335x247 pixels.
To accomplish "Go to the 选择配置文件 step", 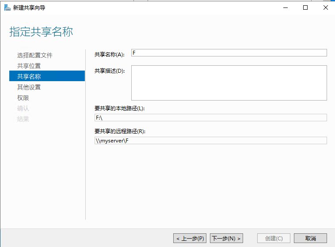I will (35, 55).
